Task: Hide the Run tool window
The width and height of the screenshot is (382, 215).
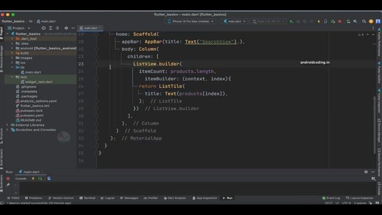Action: pyautogui.click(x=373, y=172)
